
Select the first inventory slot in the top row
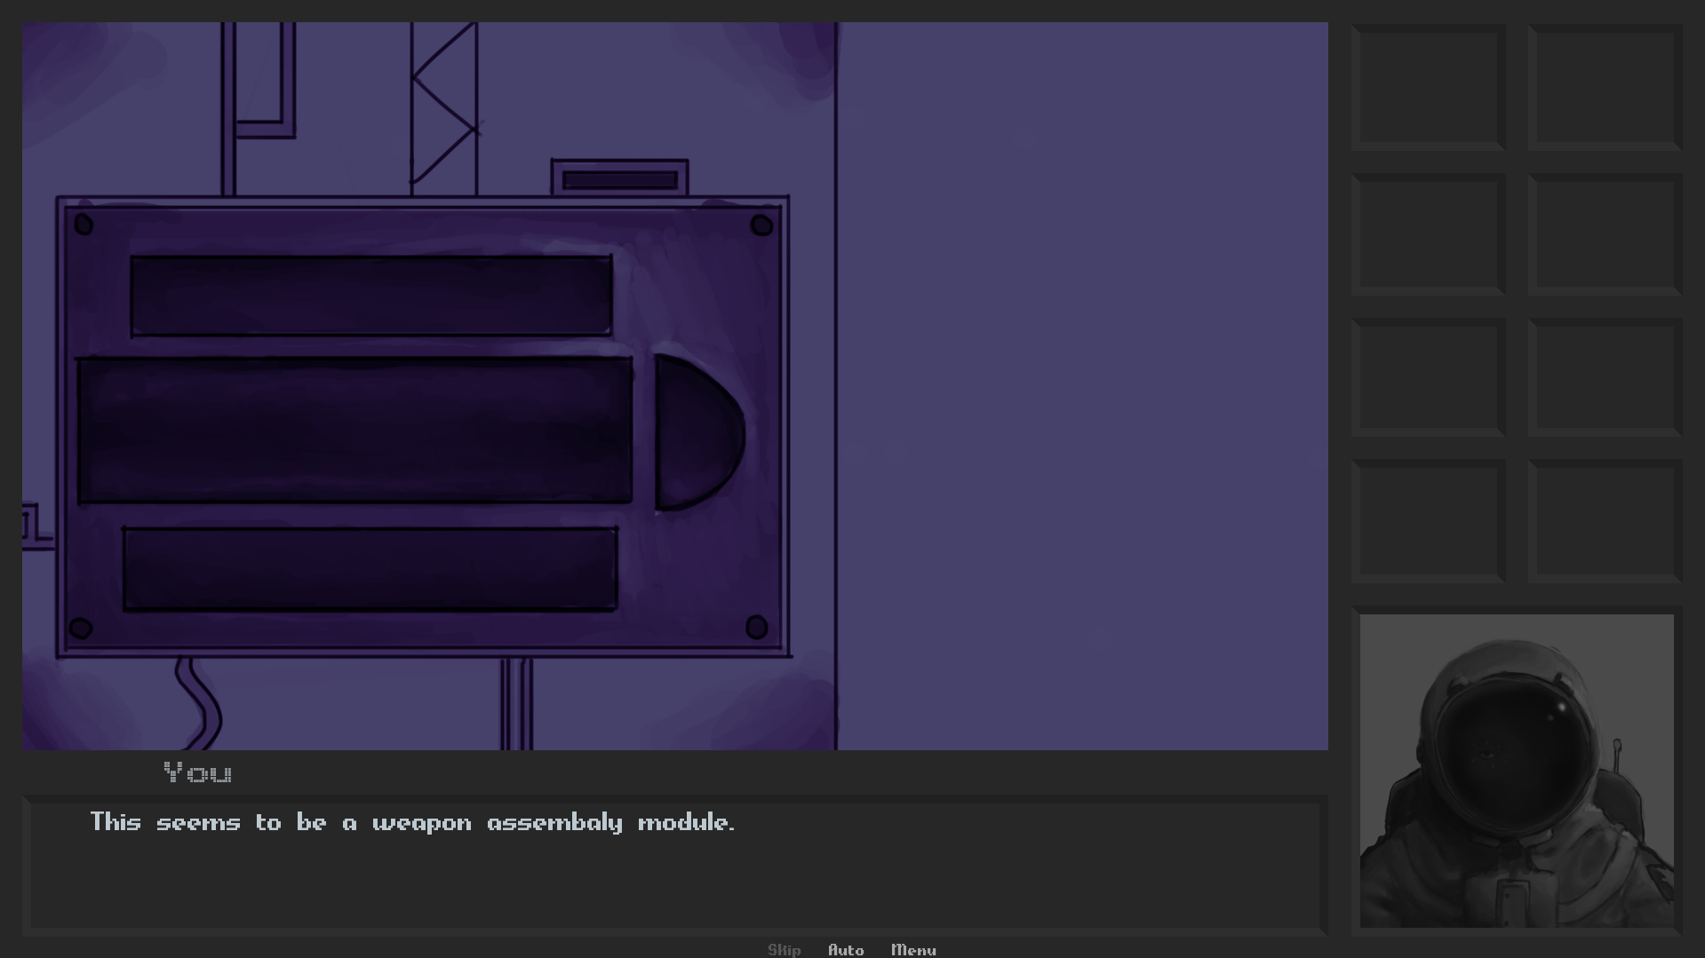click(x=1429, y=86)
